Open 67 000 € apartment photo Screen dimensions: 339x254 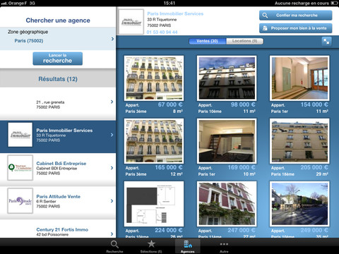[x=154, y=78]
